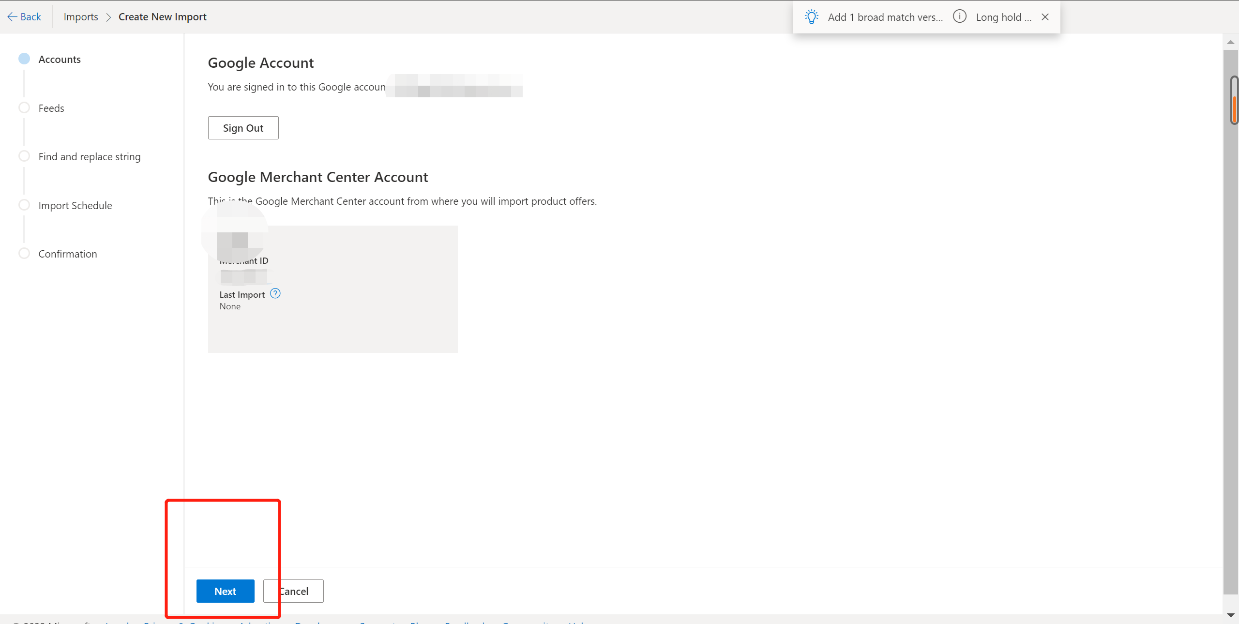Click the Find and replace step circle
This screenshot has height=624, width=1239.
coord(24,156)
